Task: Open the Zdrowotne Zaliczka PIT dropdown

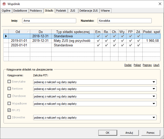Action: (x=153, y=118)
